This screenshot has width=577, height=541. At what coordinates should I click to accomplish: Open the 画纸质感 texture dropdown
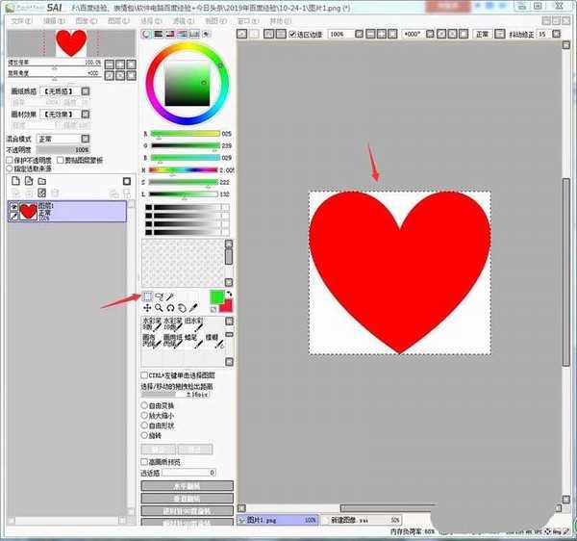[62, 90]
